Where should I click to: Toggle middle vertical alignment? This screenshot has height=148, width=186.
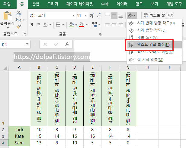click(x=114, y=15)
